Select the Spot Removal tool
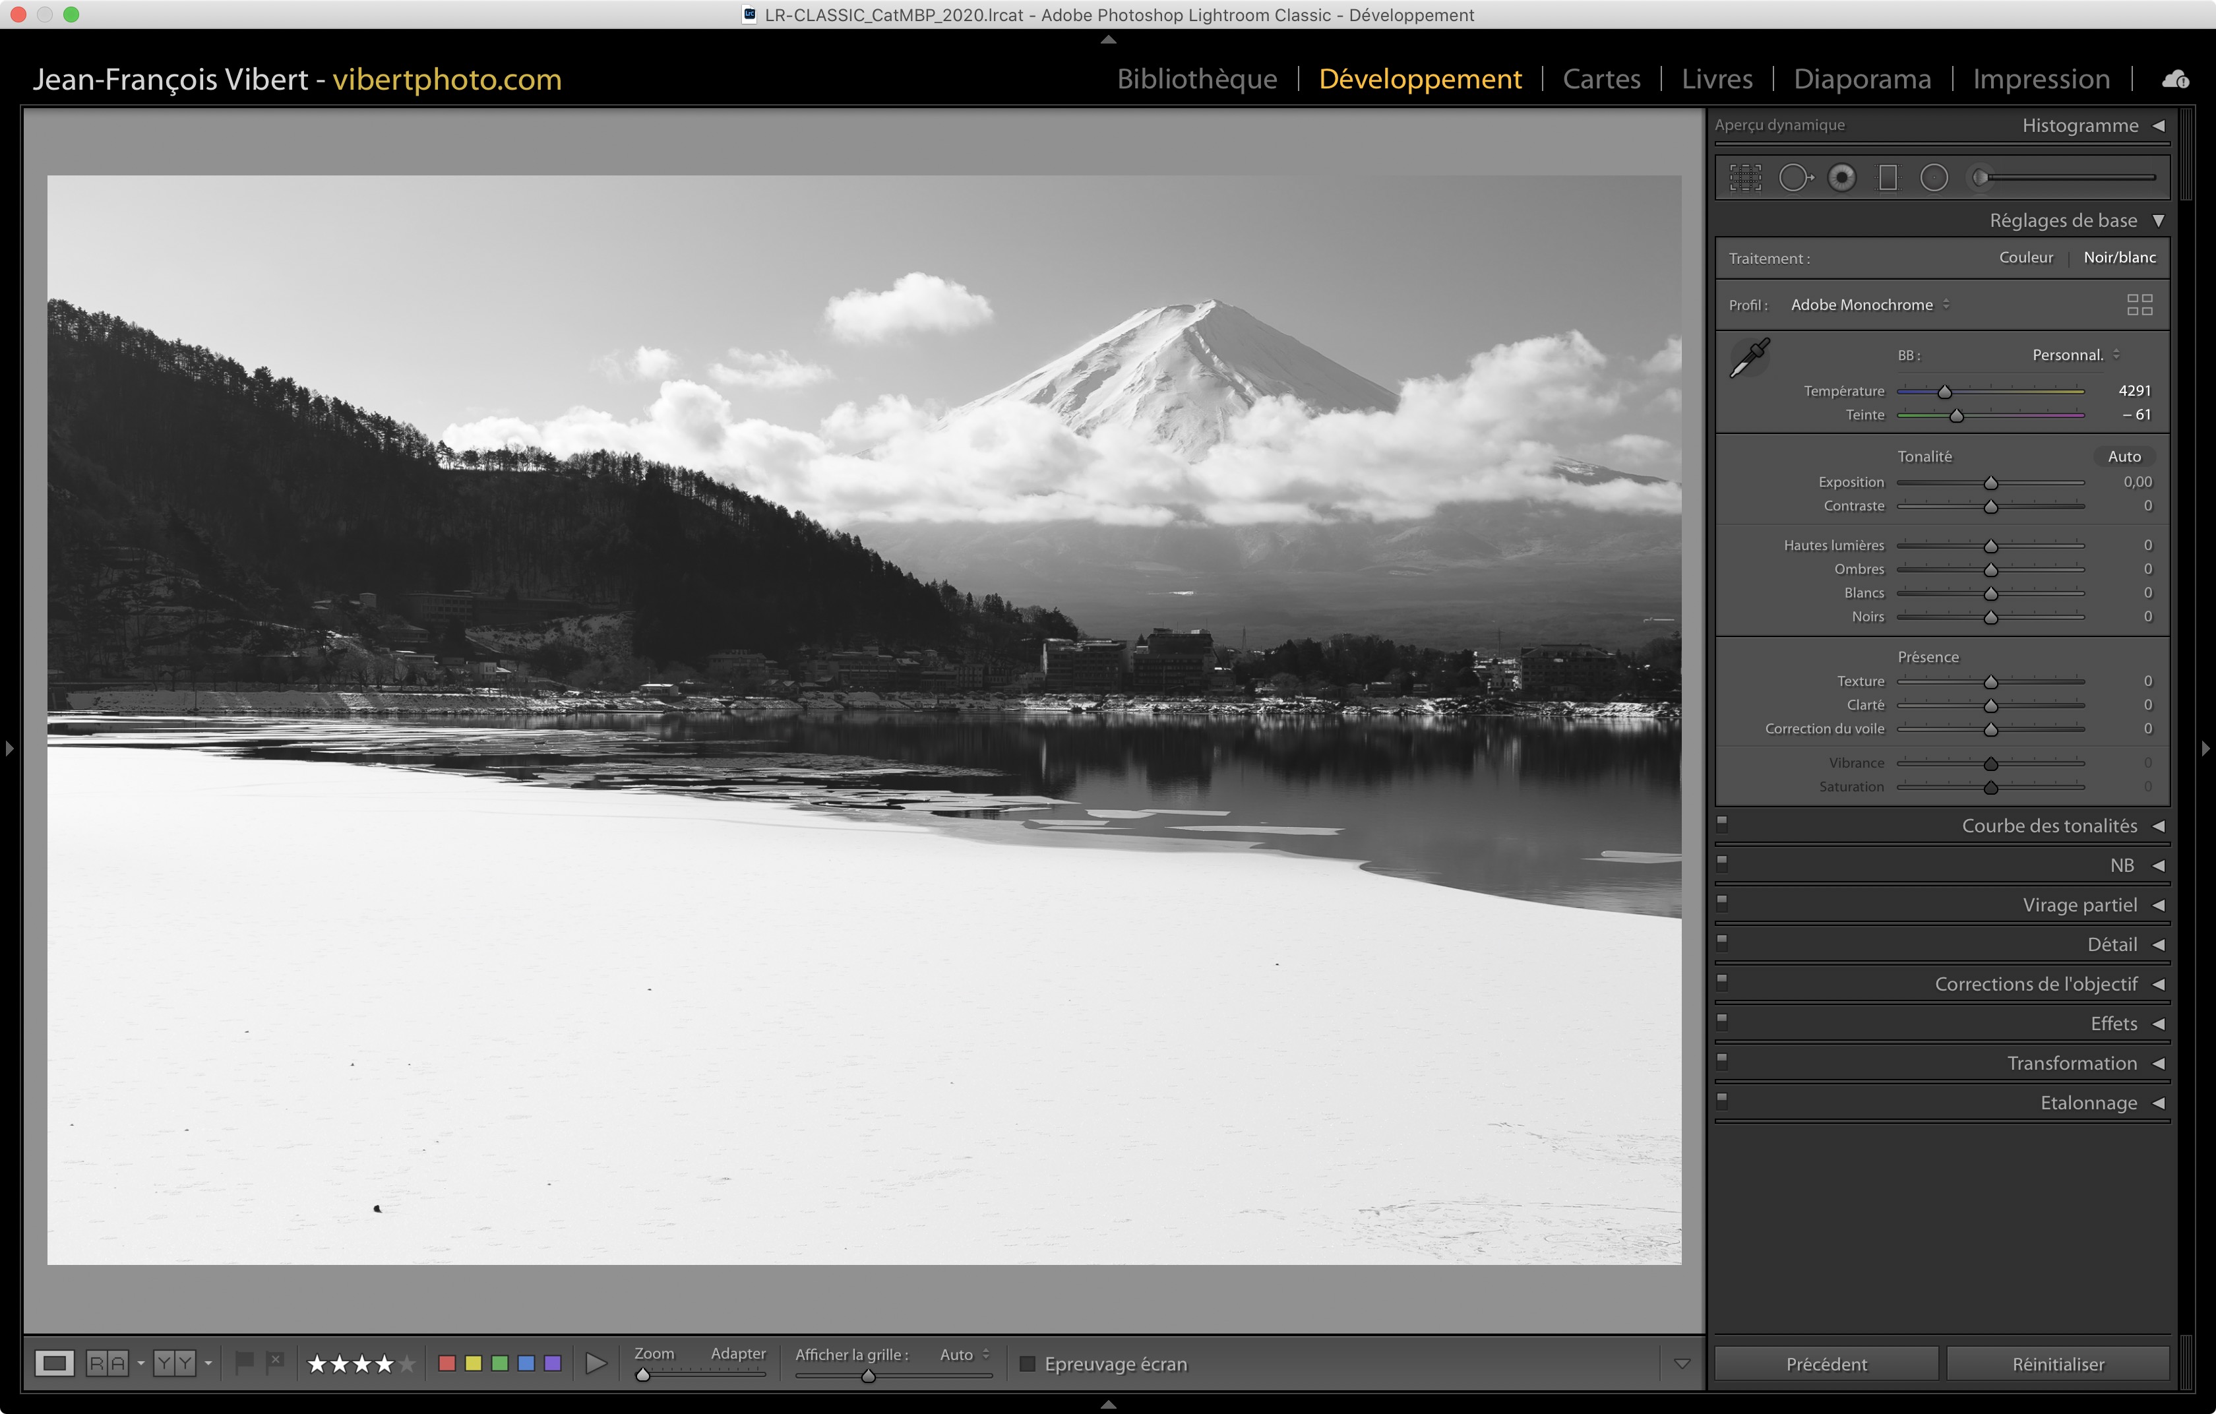The image size is (2216, 1414). point(1795,177)
